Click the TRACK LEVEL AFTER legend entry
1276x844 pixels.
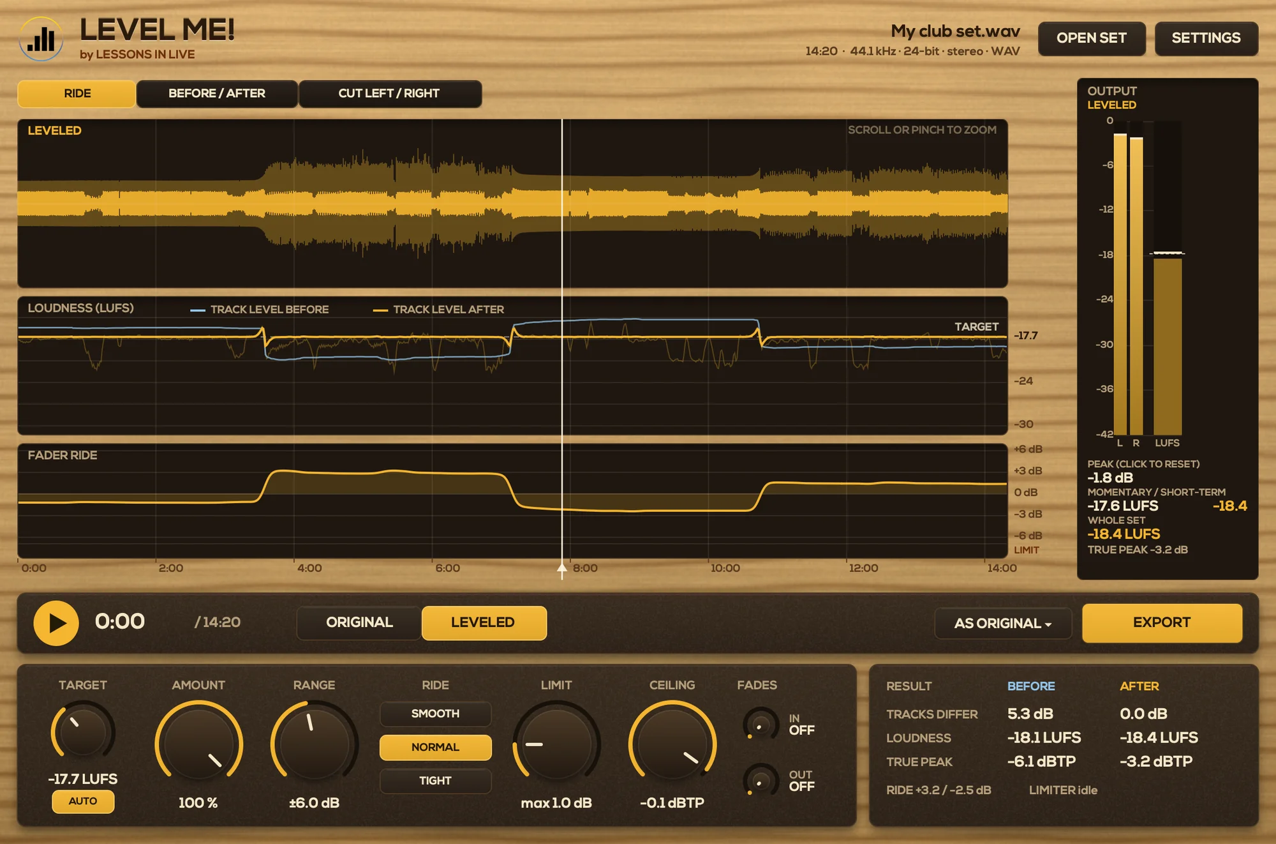pos(438,310)
